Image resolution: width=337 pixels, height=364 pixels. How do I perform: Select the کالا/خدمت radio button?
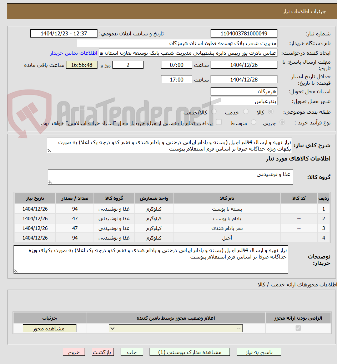[214, 112]
